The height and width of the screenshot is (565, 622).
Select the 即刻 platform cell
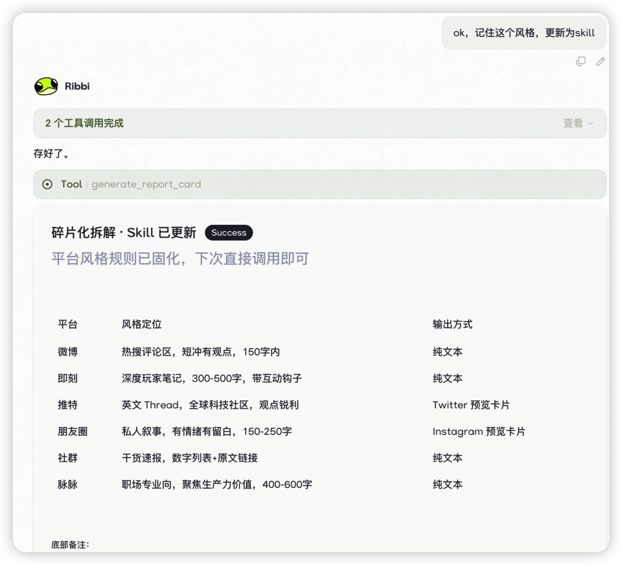tap(67, 378)
